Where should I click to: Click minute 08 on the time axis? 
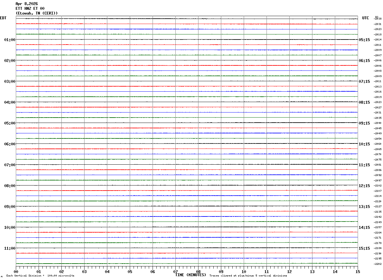[x=198, y=271]
